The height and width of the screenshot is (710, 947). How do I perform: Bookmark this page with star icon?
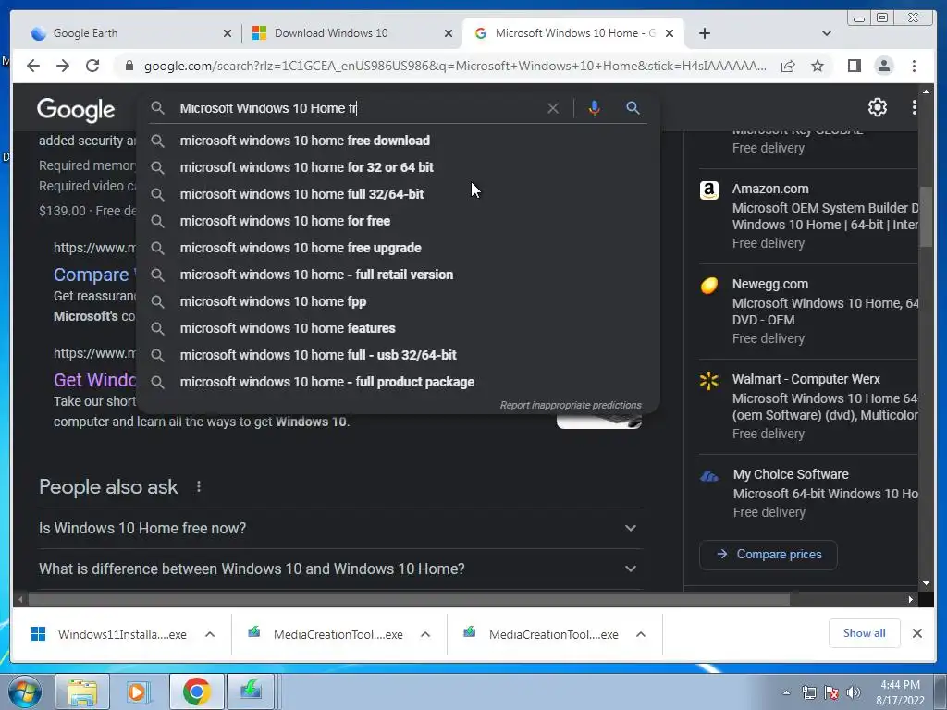point(818,66)
